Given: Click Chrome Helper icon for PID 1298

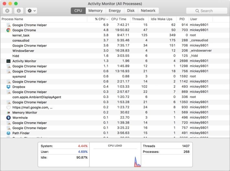Looking at the screenshot, I should pyautogui.click(x=8, y=66).
